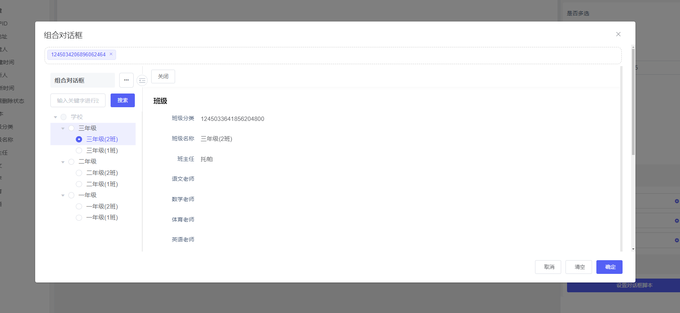680x313 pixels.
Task: Select the 一年级(1班) radio button
Action: coord(79,218)
